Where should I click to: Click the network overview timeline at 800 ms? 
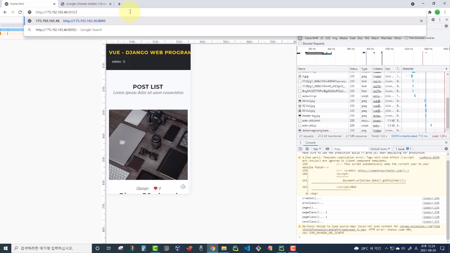coord(370,49)
